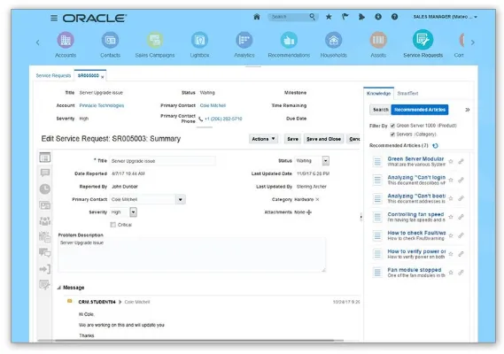The width and height of the screenshot is (504, 354).
Task: Click Save and Close
Action: click(323, 139)
